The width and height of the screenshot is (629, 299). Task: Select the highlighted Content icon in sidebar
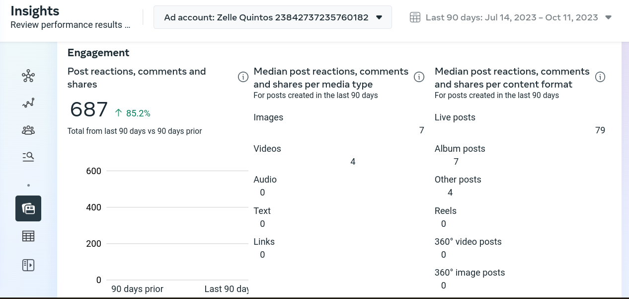(x=28, y=208)
